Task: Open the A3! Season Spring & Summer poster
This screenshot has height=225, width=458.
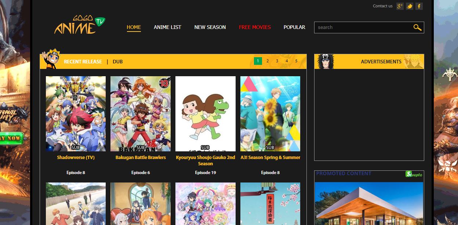Action: [270, 114]
